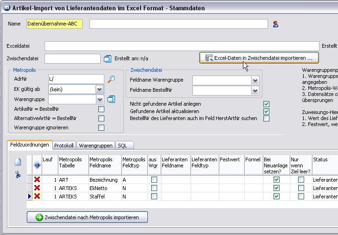This screenshot has width=338, height=235.
Task: Click the red X on the EkNetto row
Action: click(37, 188)
